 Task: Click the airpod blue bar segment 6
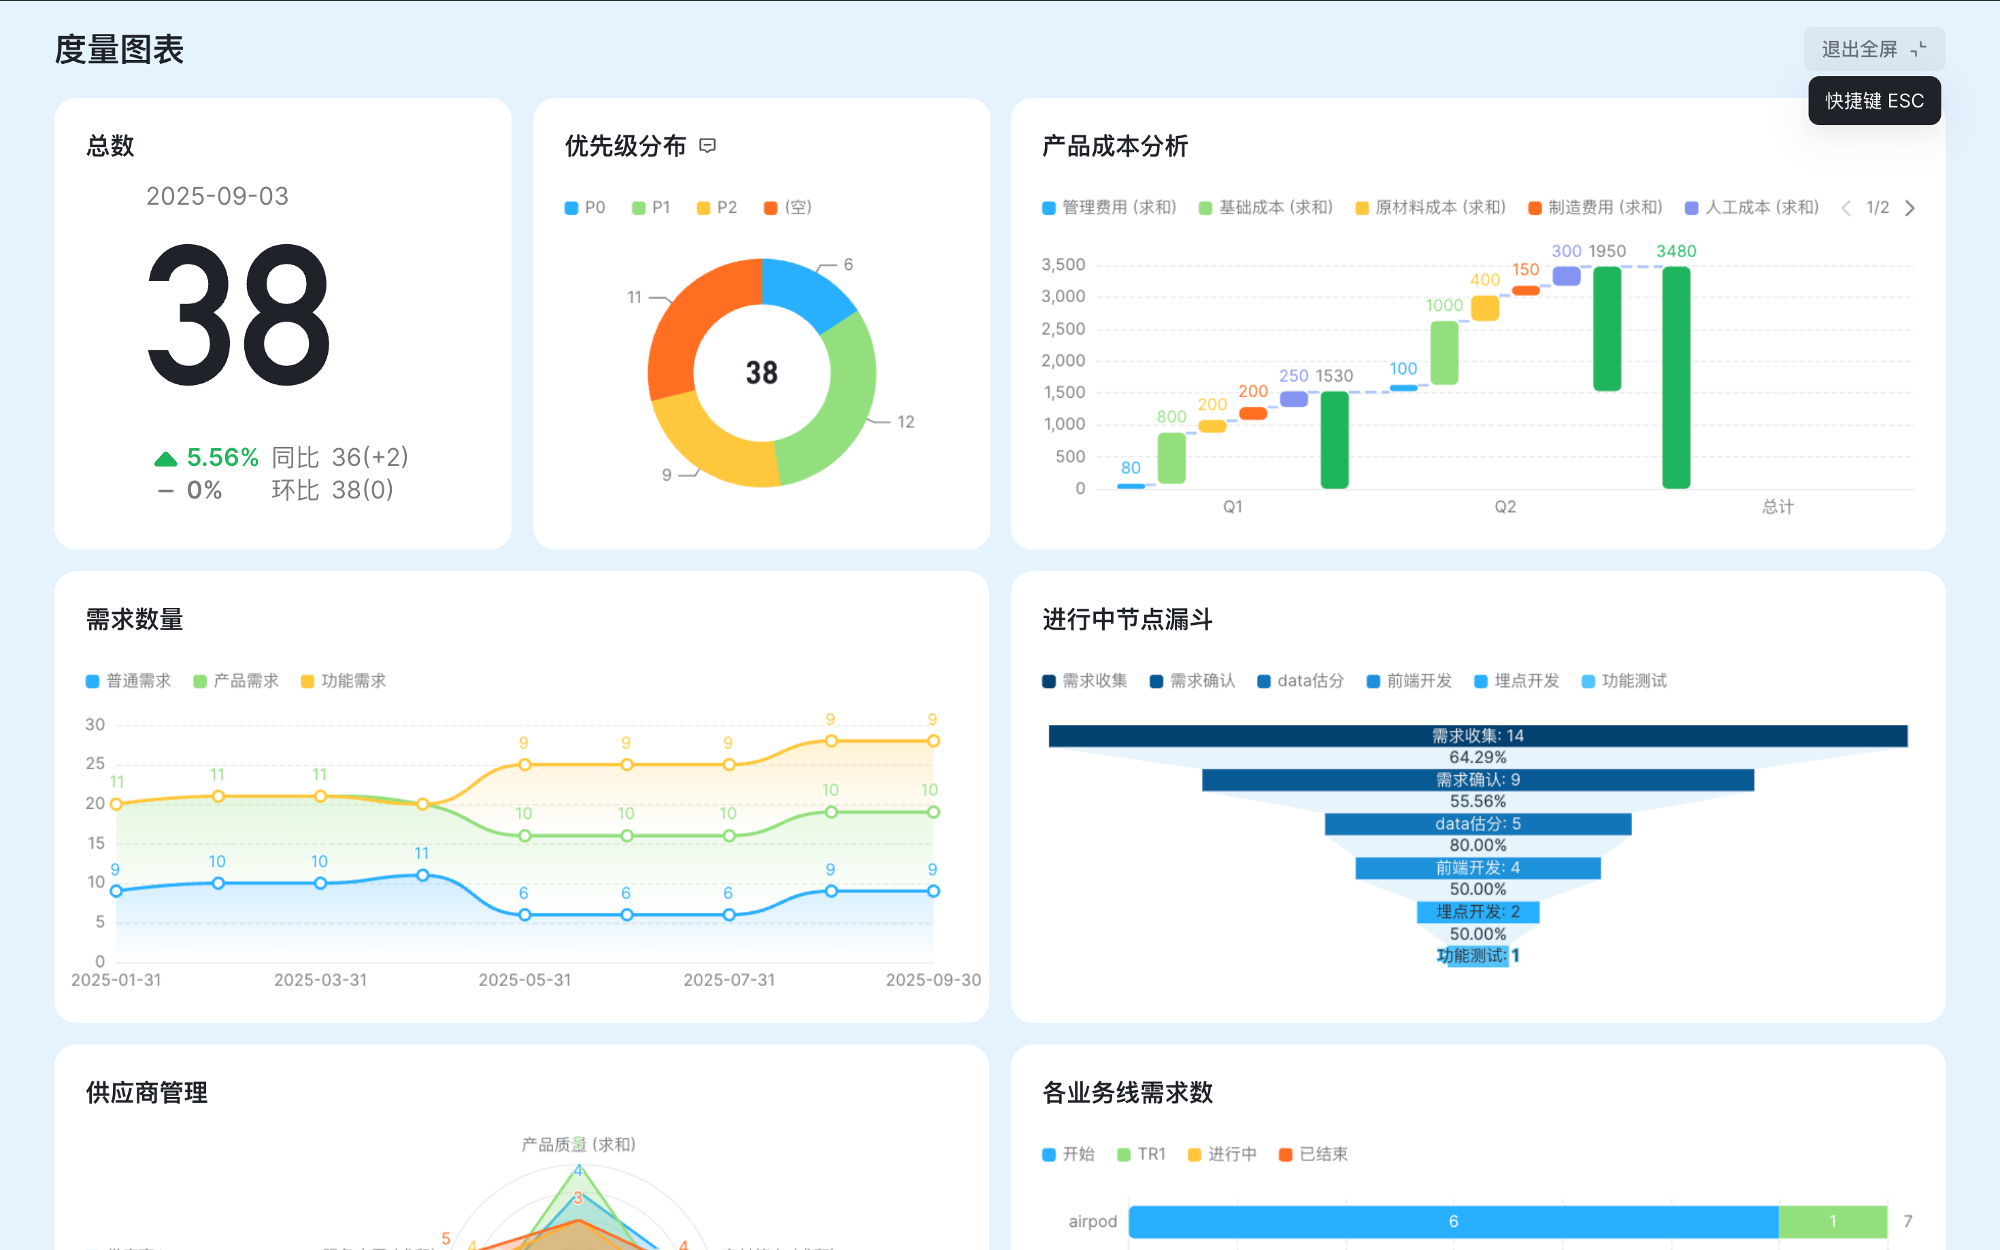tap(1454, 1222)
